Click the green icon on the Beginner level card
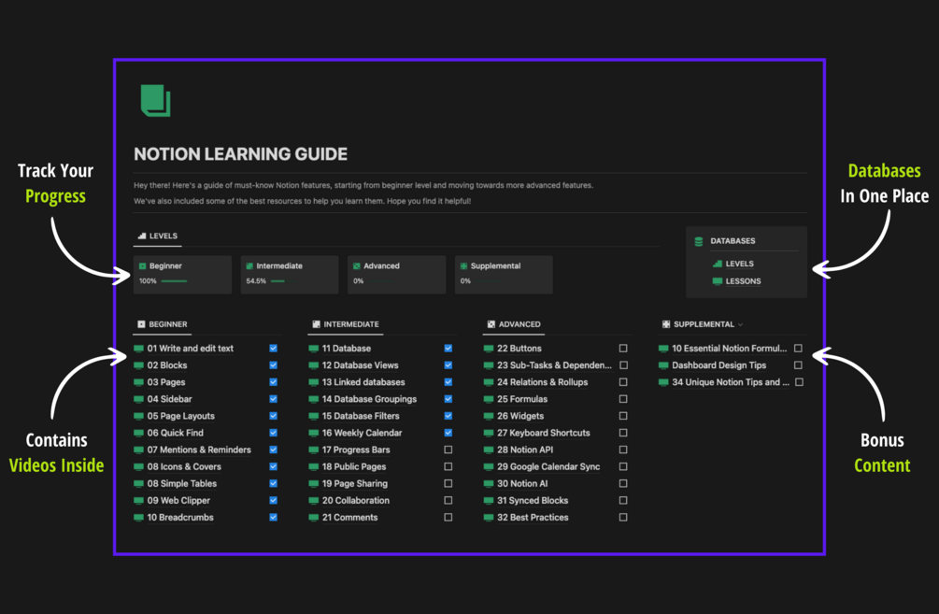The width and height of the screenshot is (939, 614). pyautogui.click(x=143, y=266)
